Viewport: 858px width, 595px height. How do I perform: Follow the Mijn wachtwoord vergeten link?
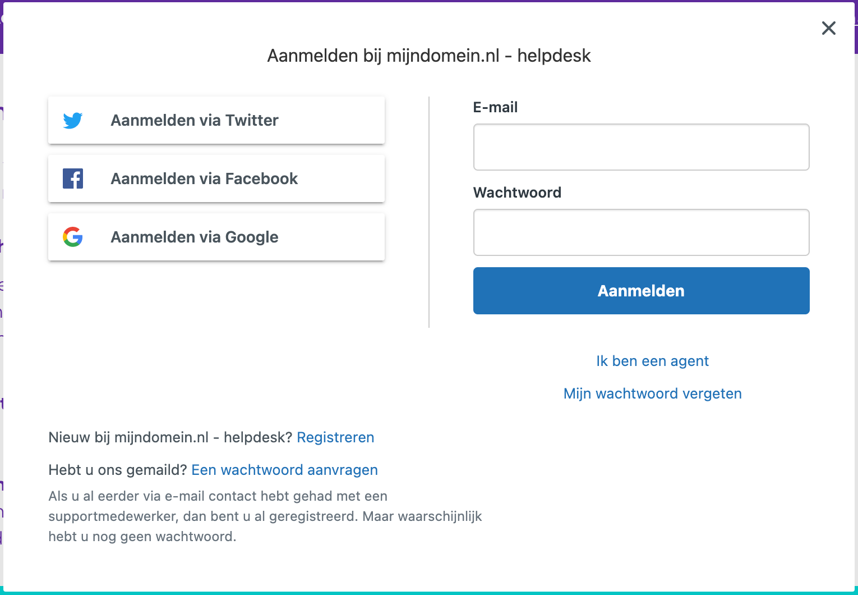tap(653, 393)
